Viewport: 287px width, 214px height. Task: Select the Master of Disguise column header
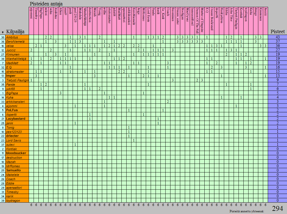202,21
